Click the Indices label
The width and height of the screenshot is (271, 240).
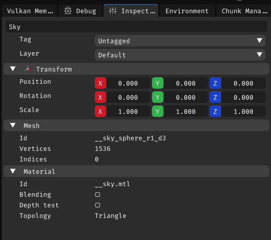coord(33,159)
